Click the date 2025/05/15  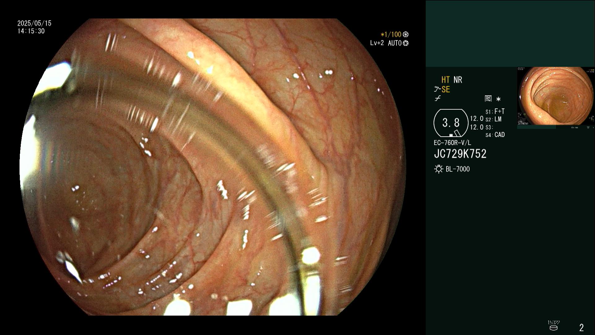34,23
